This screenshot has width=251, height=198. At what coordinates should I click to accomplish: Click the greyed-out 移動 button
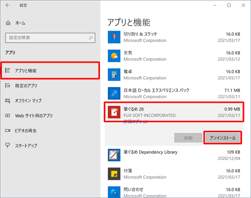pos(188,138)
